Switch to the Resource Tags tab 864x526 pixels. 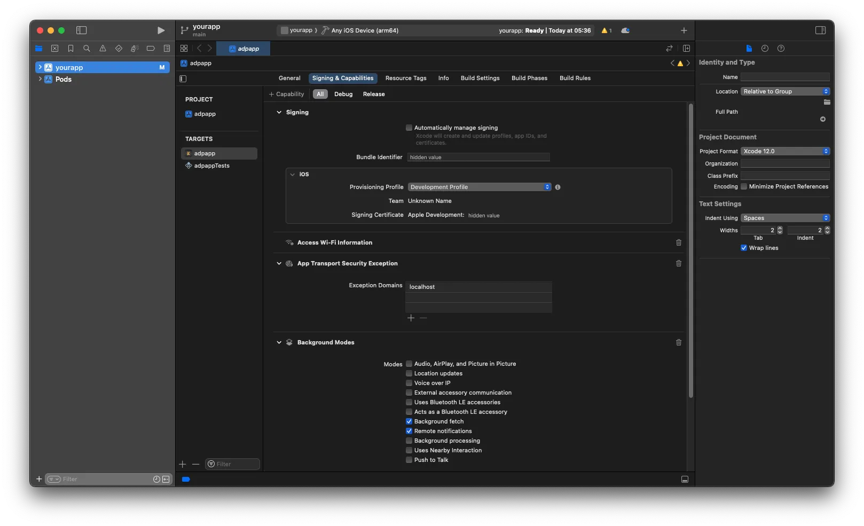[406, 78]
